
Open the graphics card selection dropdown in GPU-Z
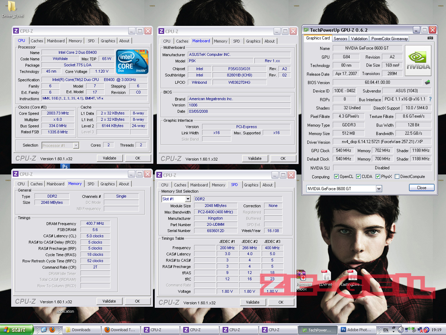click(x=379, y=189)
